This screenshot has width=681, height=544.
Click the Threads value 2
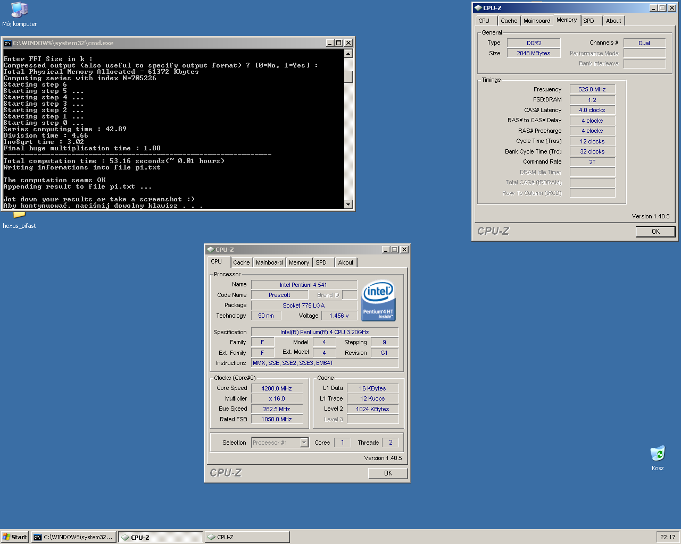click(391, 443)
